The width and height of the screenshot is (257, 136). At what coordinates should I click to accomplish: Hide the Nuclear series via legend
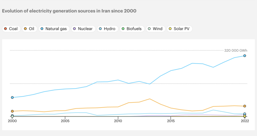83,29
